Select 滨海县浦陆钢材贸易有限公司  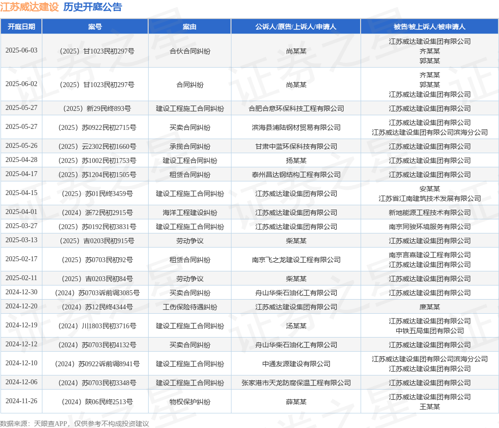296,127
